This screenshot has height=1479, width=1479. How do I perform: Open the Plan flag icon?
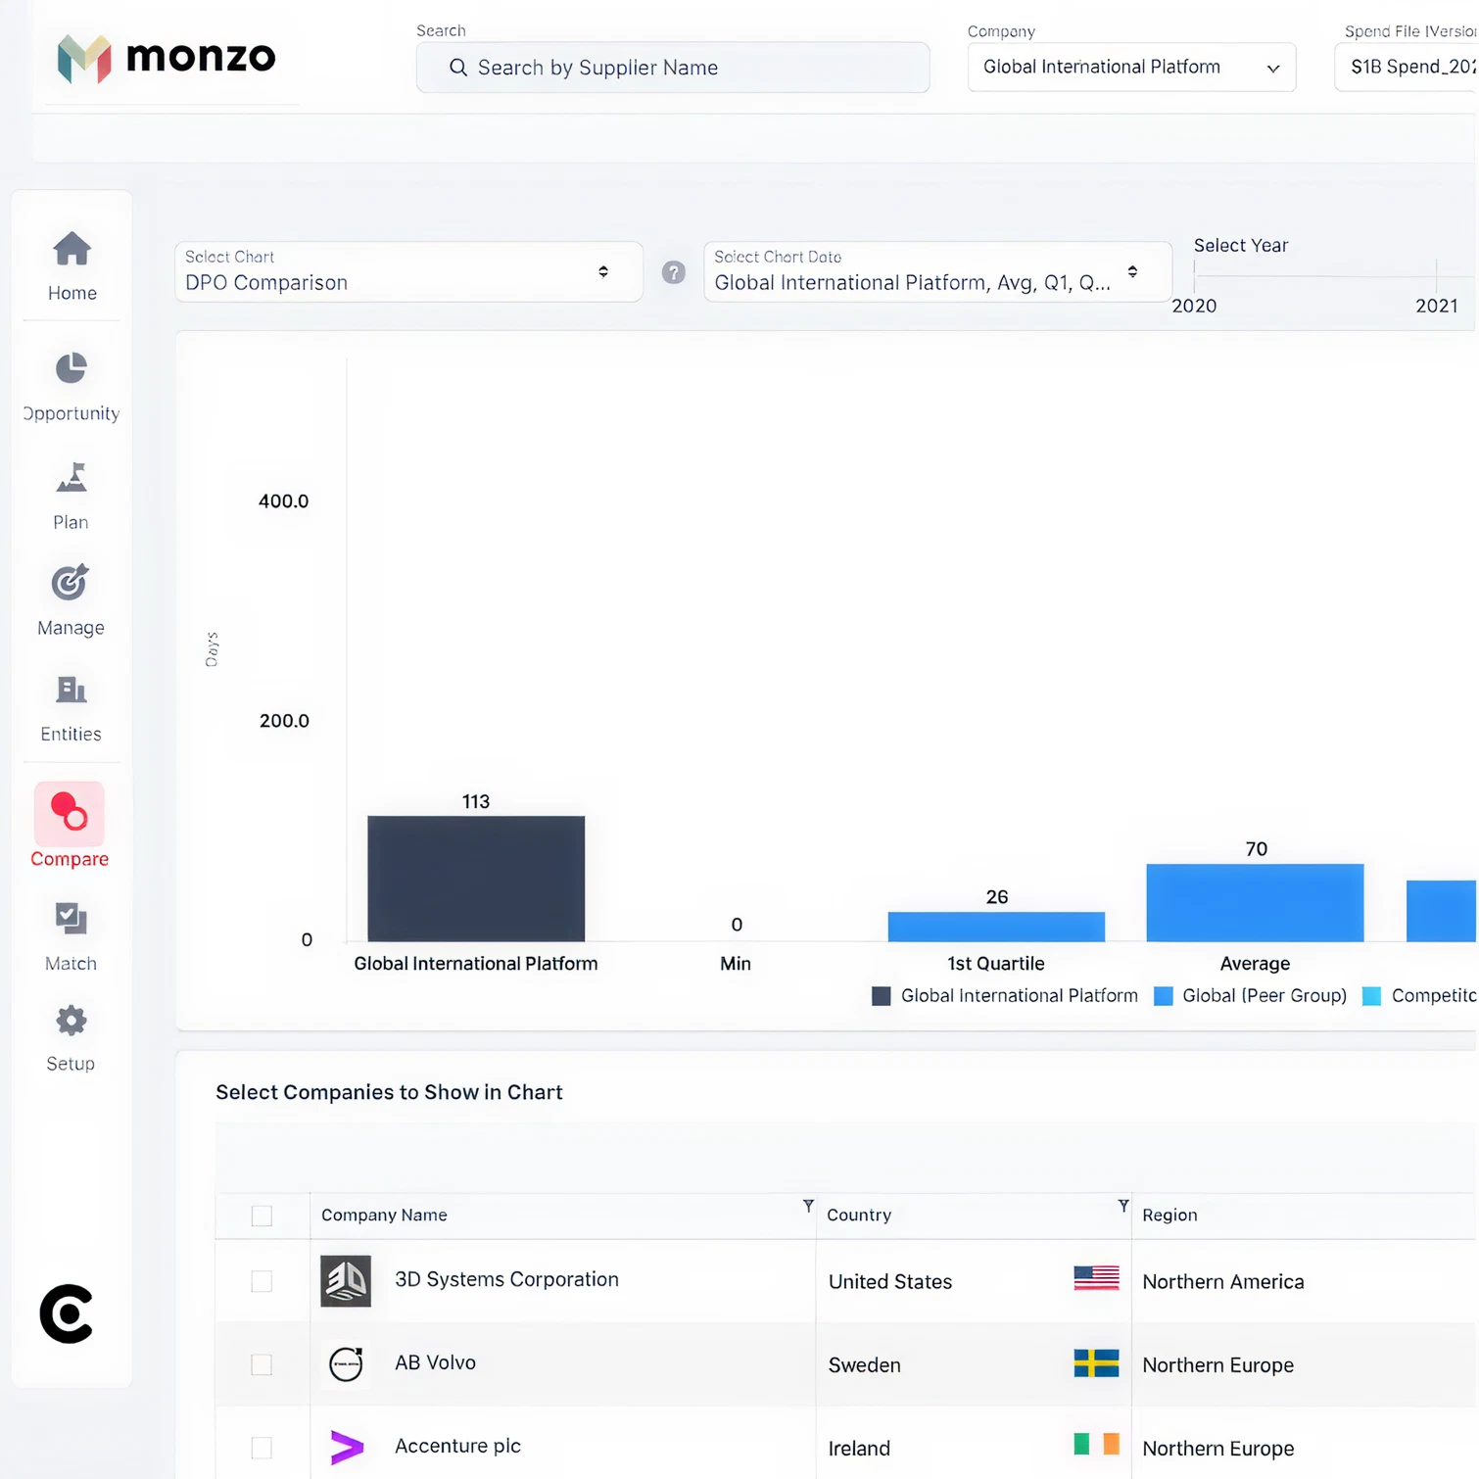(72, 478)
